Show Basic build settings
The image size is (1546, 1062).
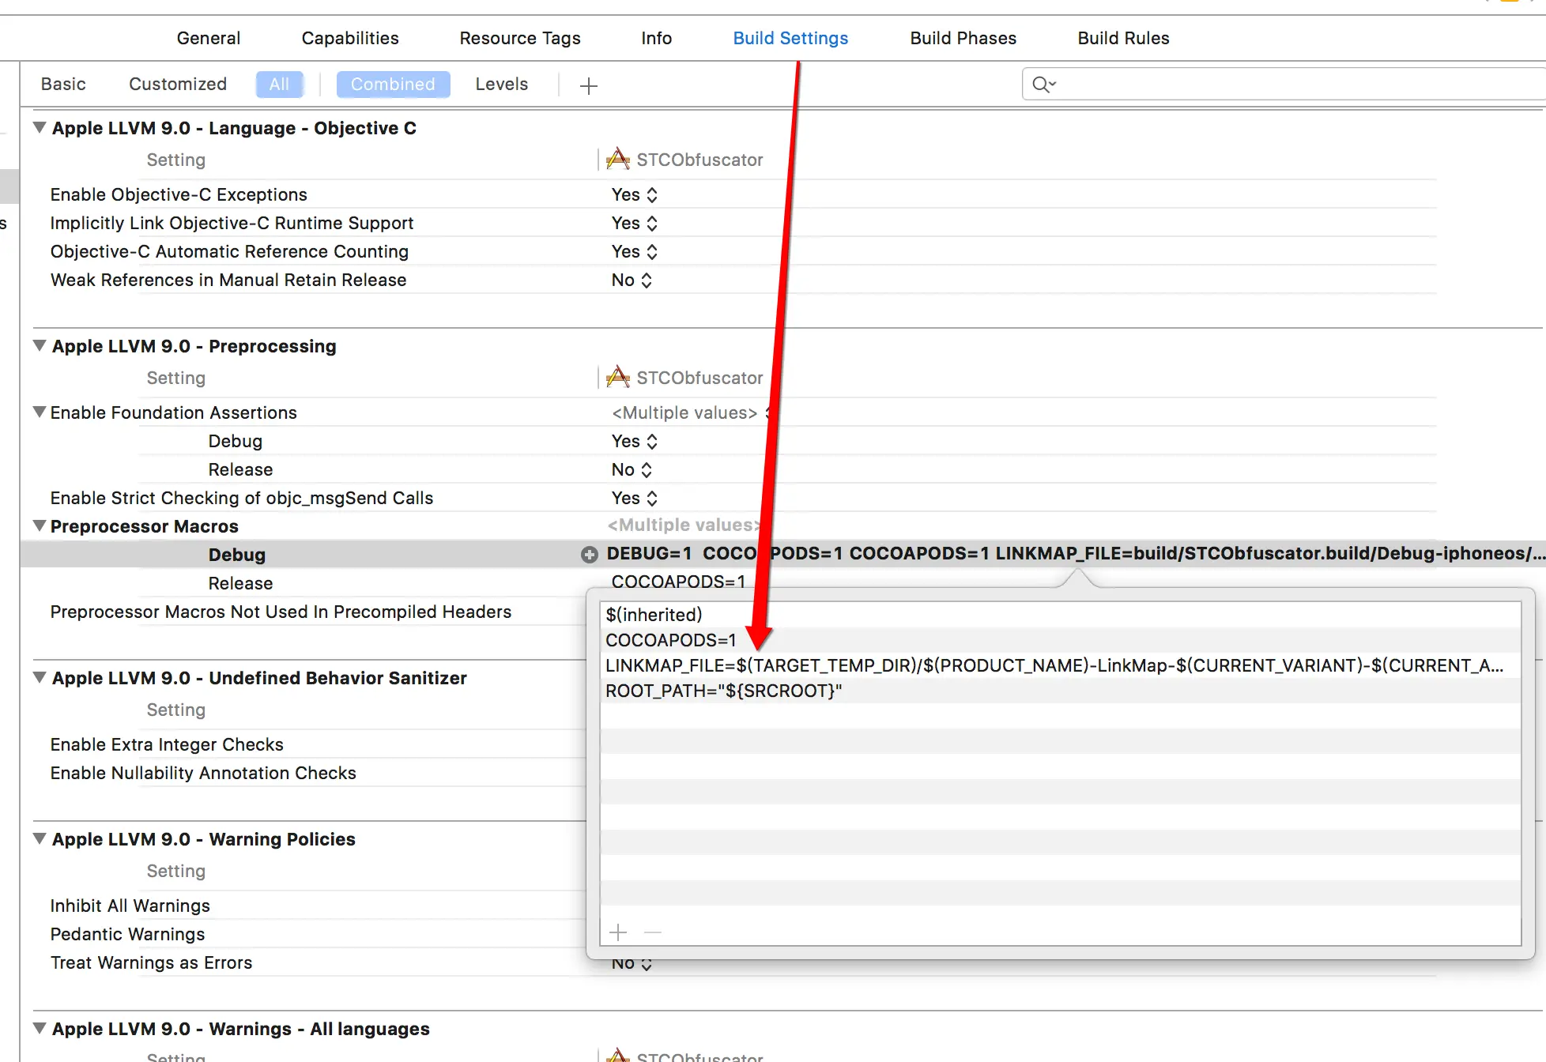tap(63, 85)
